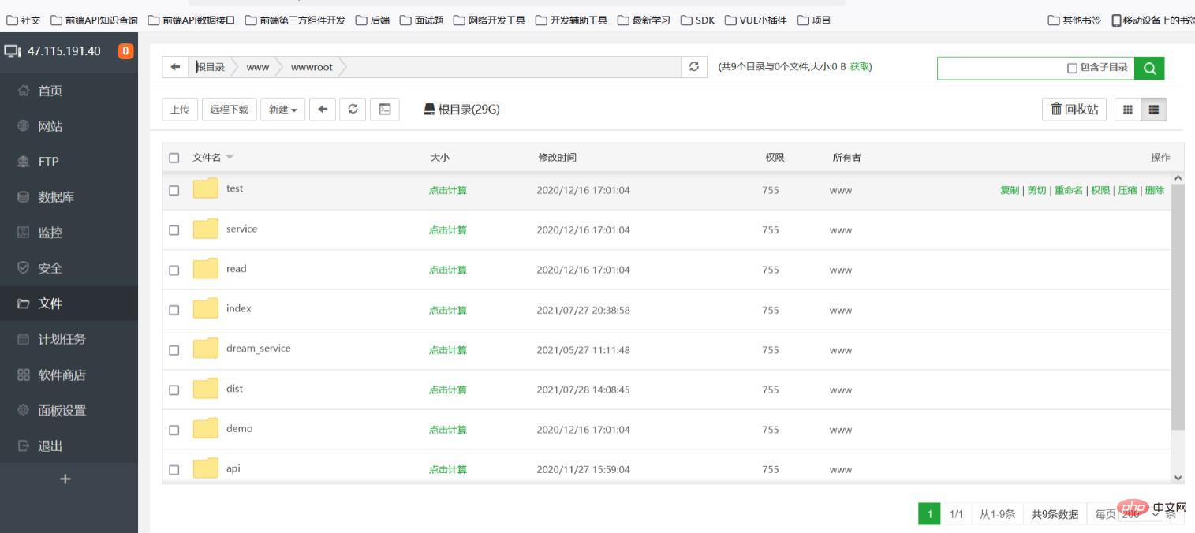The image size is (1195, 533).
Task: Open 数据库 in the sidebar
Action: [x=56, y=197]
